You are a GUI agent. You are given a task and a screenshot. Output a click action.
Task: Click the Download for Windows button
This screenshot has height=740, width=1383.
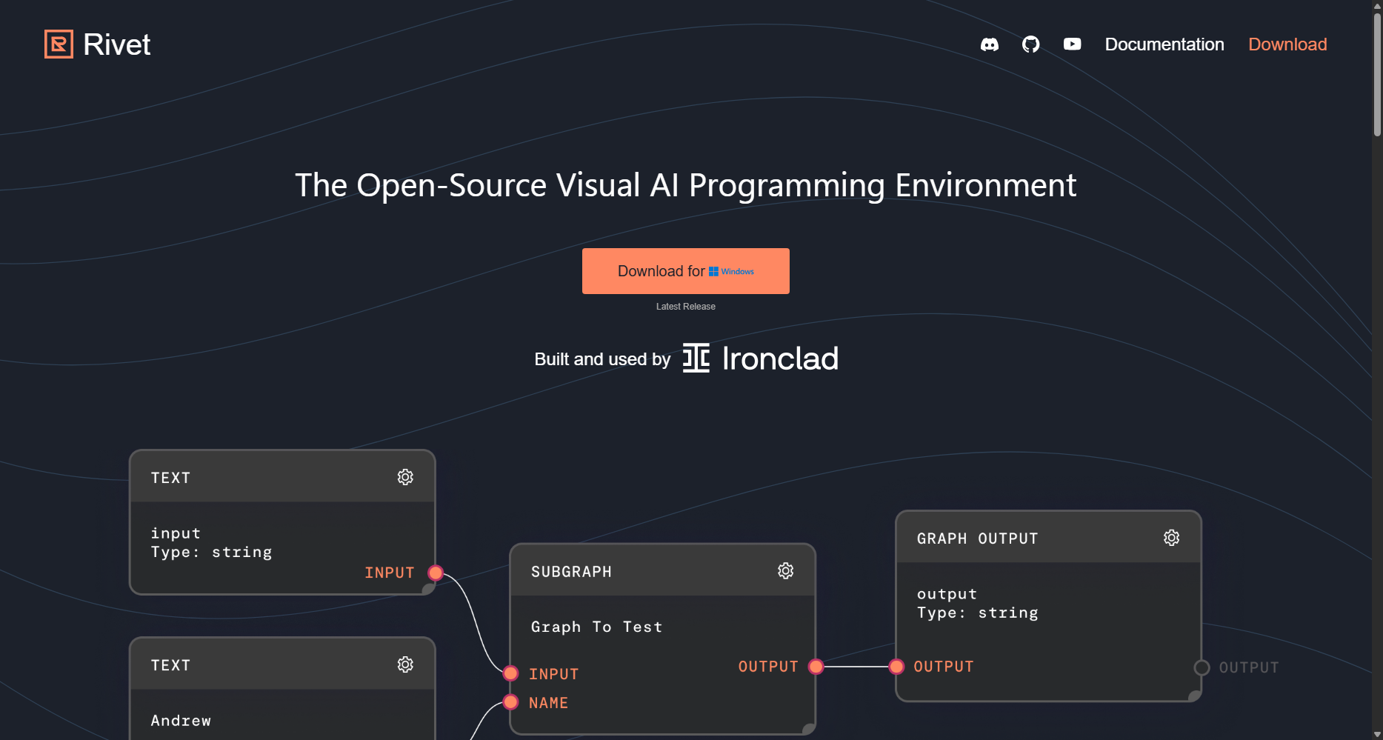(686, 271)
